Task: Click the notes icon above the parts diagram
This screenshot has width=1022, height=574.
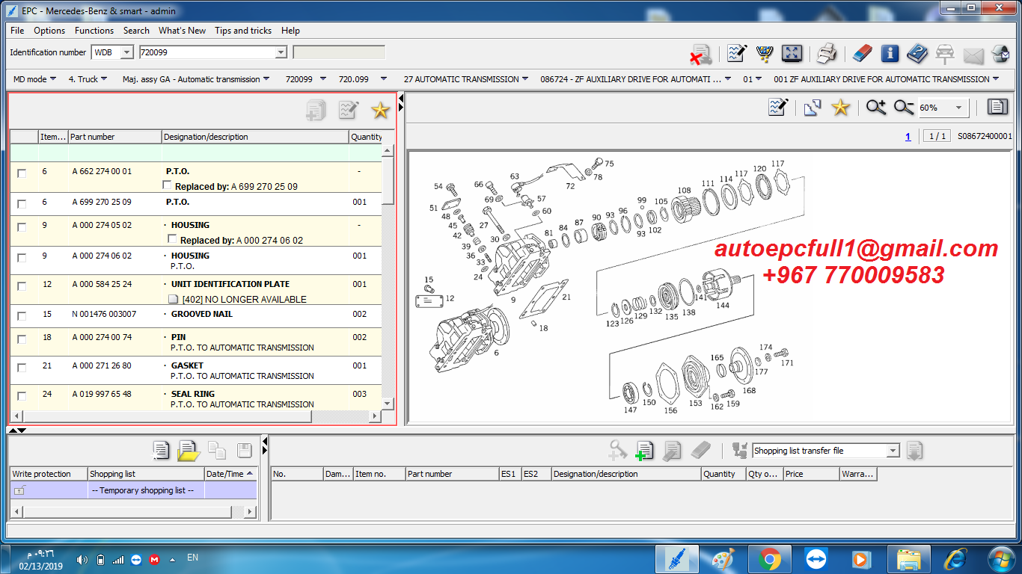Action: pyautogui.click(x=779, y=108)
